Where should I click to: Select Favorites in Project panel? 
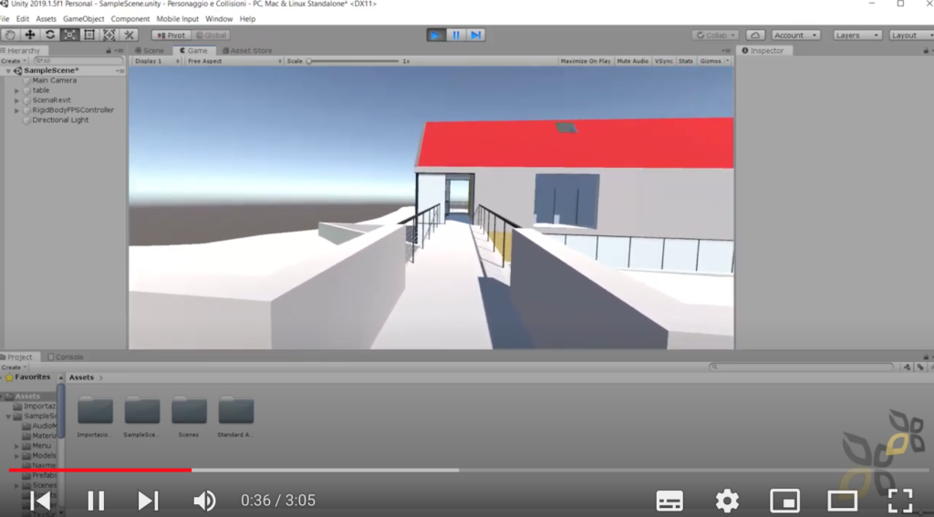[x=32, y=377]
